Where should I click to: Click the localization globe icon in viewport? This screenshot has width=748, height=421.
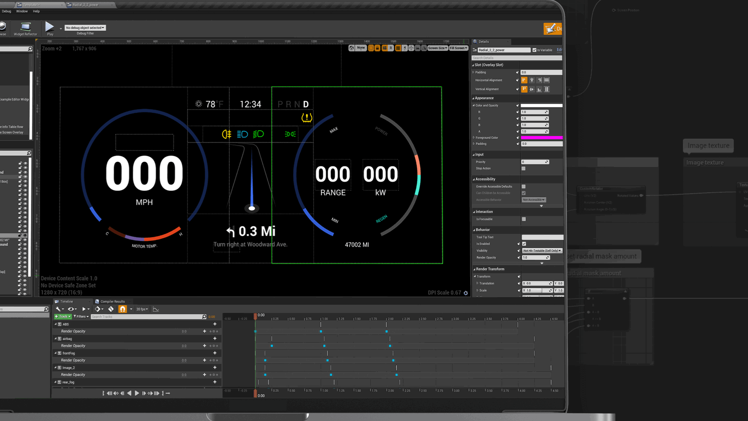352,48
